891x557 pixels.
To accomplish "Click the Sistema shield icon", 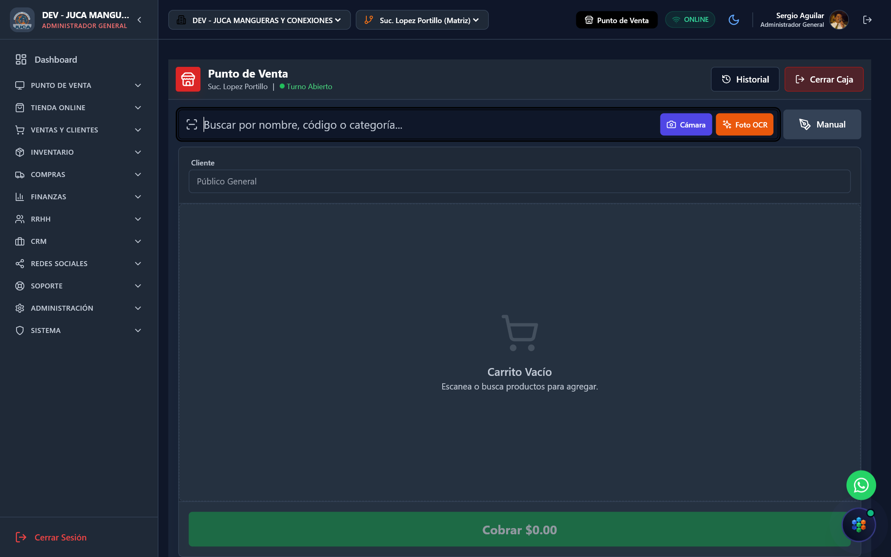I will [x=20, y=330].
